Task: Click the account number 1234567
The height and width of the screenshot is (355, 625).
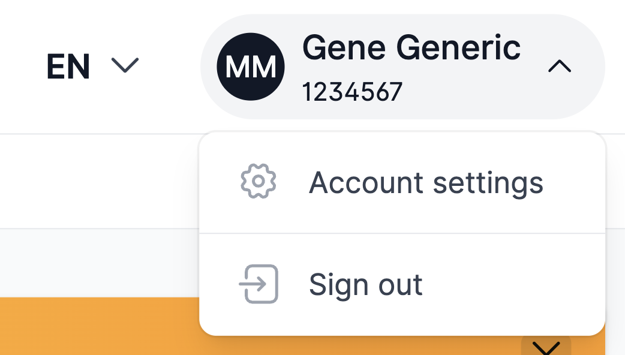Action: coord(352,92)
